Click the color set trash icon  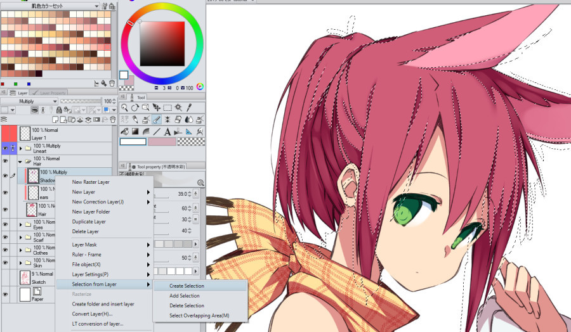click(112, 84)
